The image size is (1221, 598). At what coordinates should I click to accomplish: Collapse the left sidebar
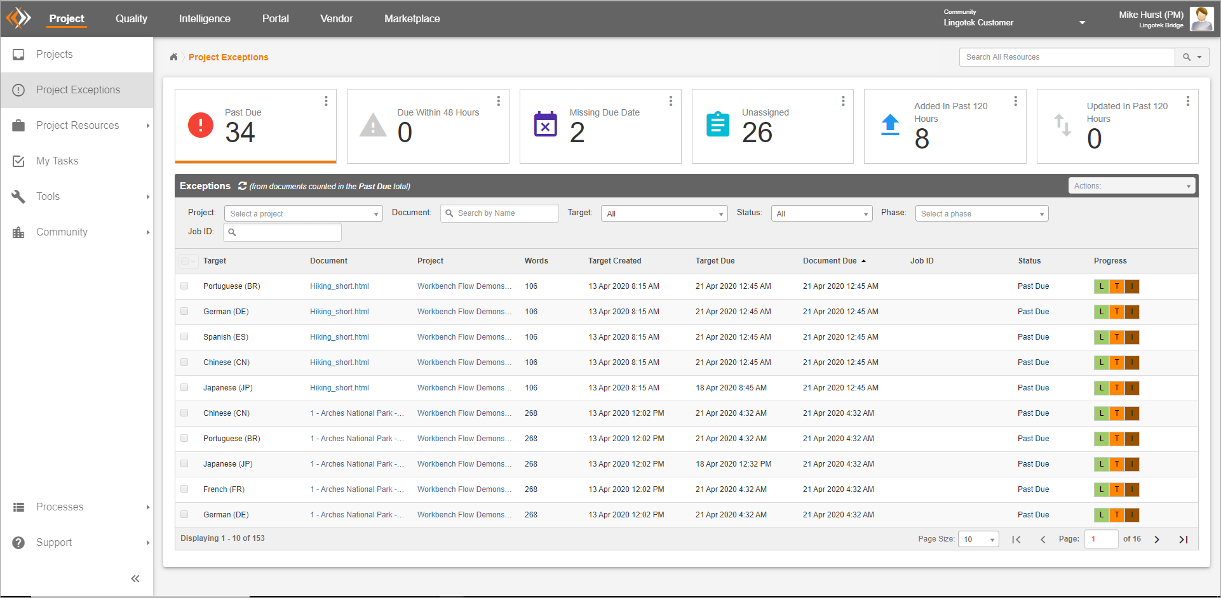[x=135, y=578]
